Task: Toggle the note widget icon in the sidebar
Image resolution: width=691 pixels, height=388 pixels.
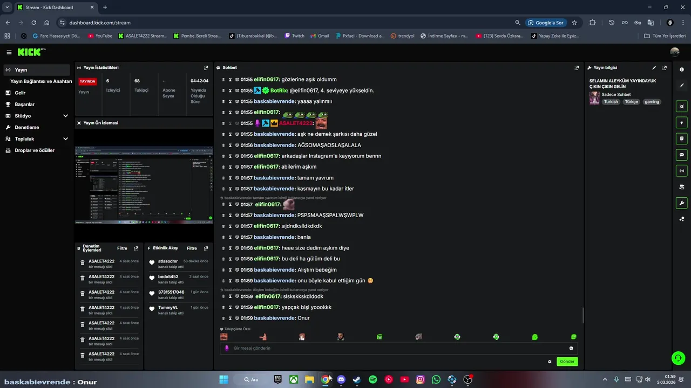Action: coord(681,138)
